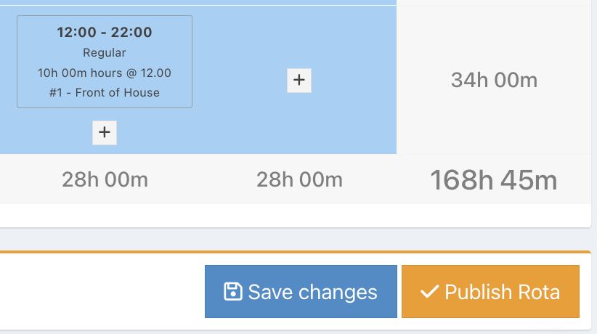Image resolution: width=597 pixels, height=334 pixels.
Task: Click the #1 - Front of House label
Action: tap(105, 92)
